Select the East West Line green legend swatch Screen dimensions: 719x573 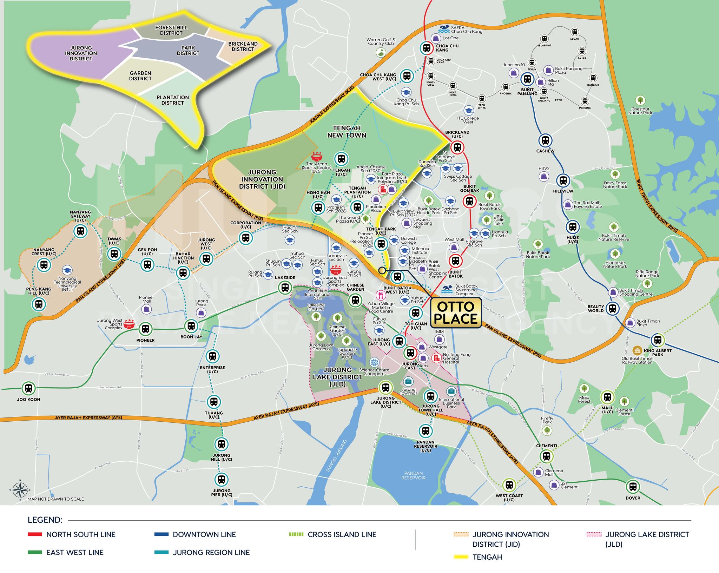[35, 552]
